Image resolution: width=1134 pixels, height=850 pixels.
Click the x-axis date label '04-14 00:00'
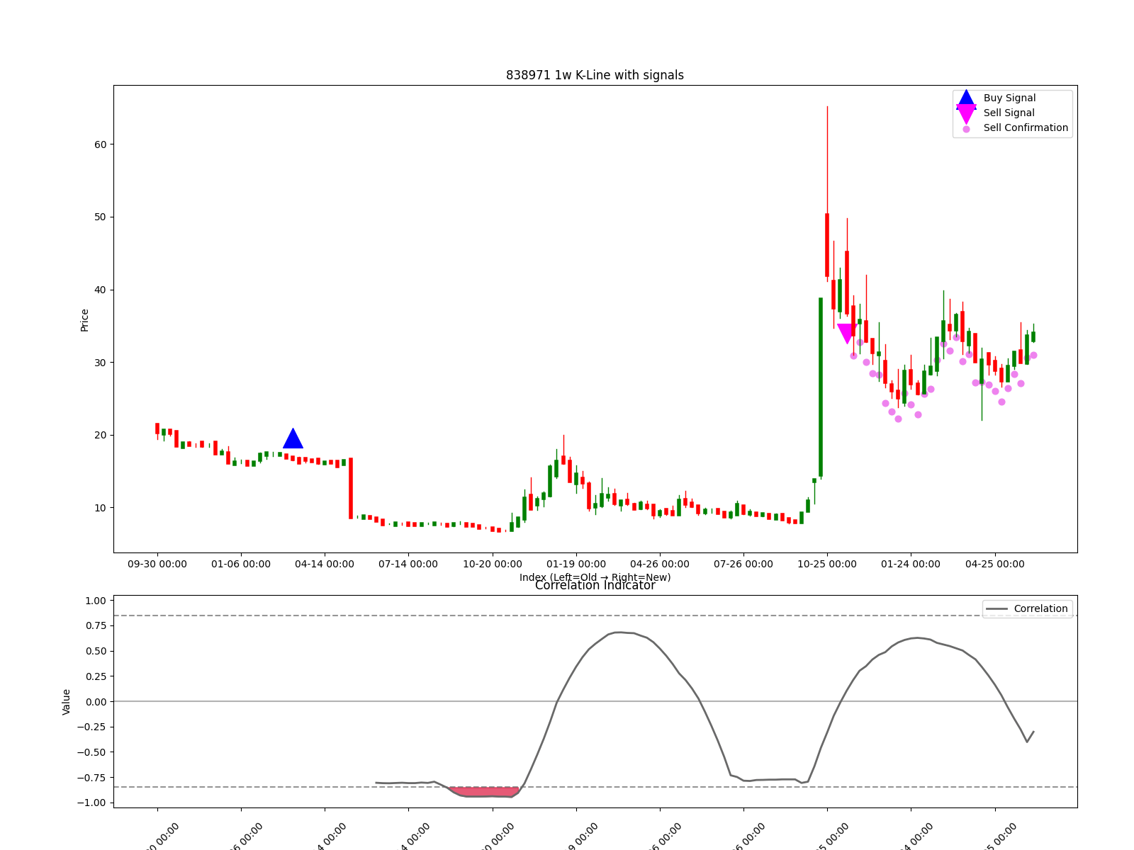325,564
